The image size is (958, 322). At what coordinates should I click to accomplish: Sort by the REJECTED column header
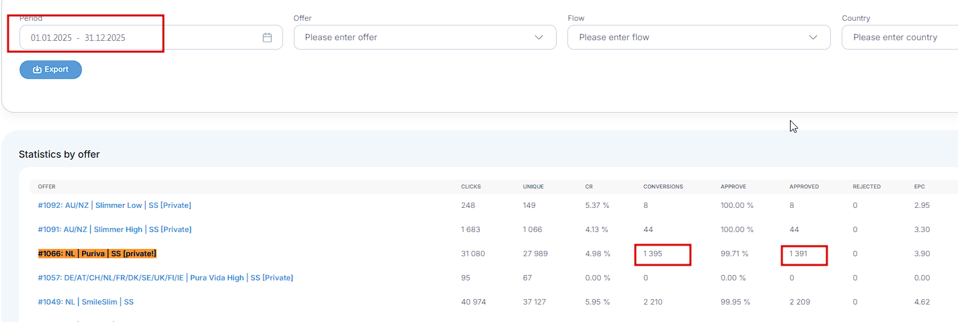[x=867, y=186]
